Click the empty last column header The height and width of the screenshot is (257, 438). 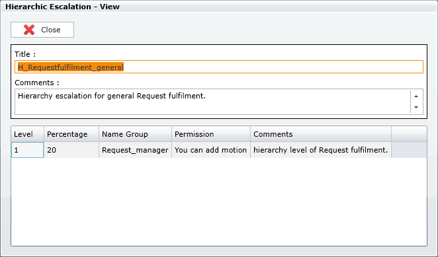click(x=409, y=134)
